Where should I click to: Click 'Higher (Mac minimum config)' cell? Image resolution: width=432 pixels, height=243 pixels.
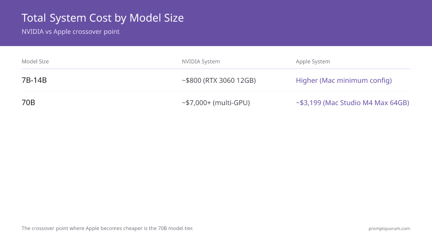344,80
